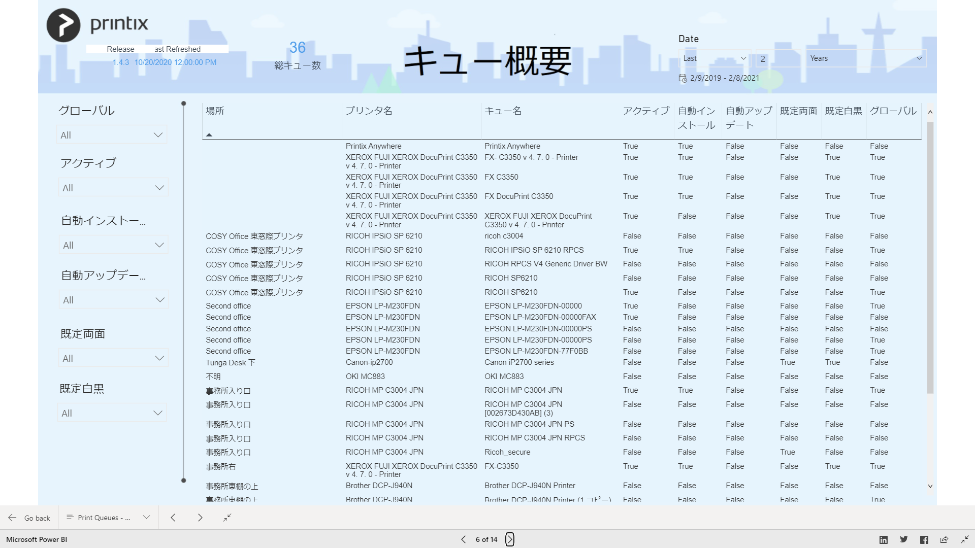Select RICOH MP C3004 JPN PS cell
975x548 pixels.
point(529,424)
